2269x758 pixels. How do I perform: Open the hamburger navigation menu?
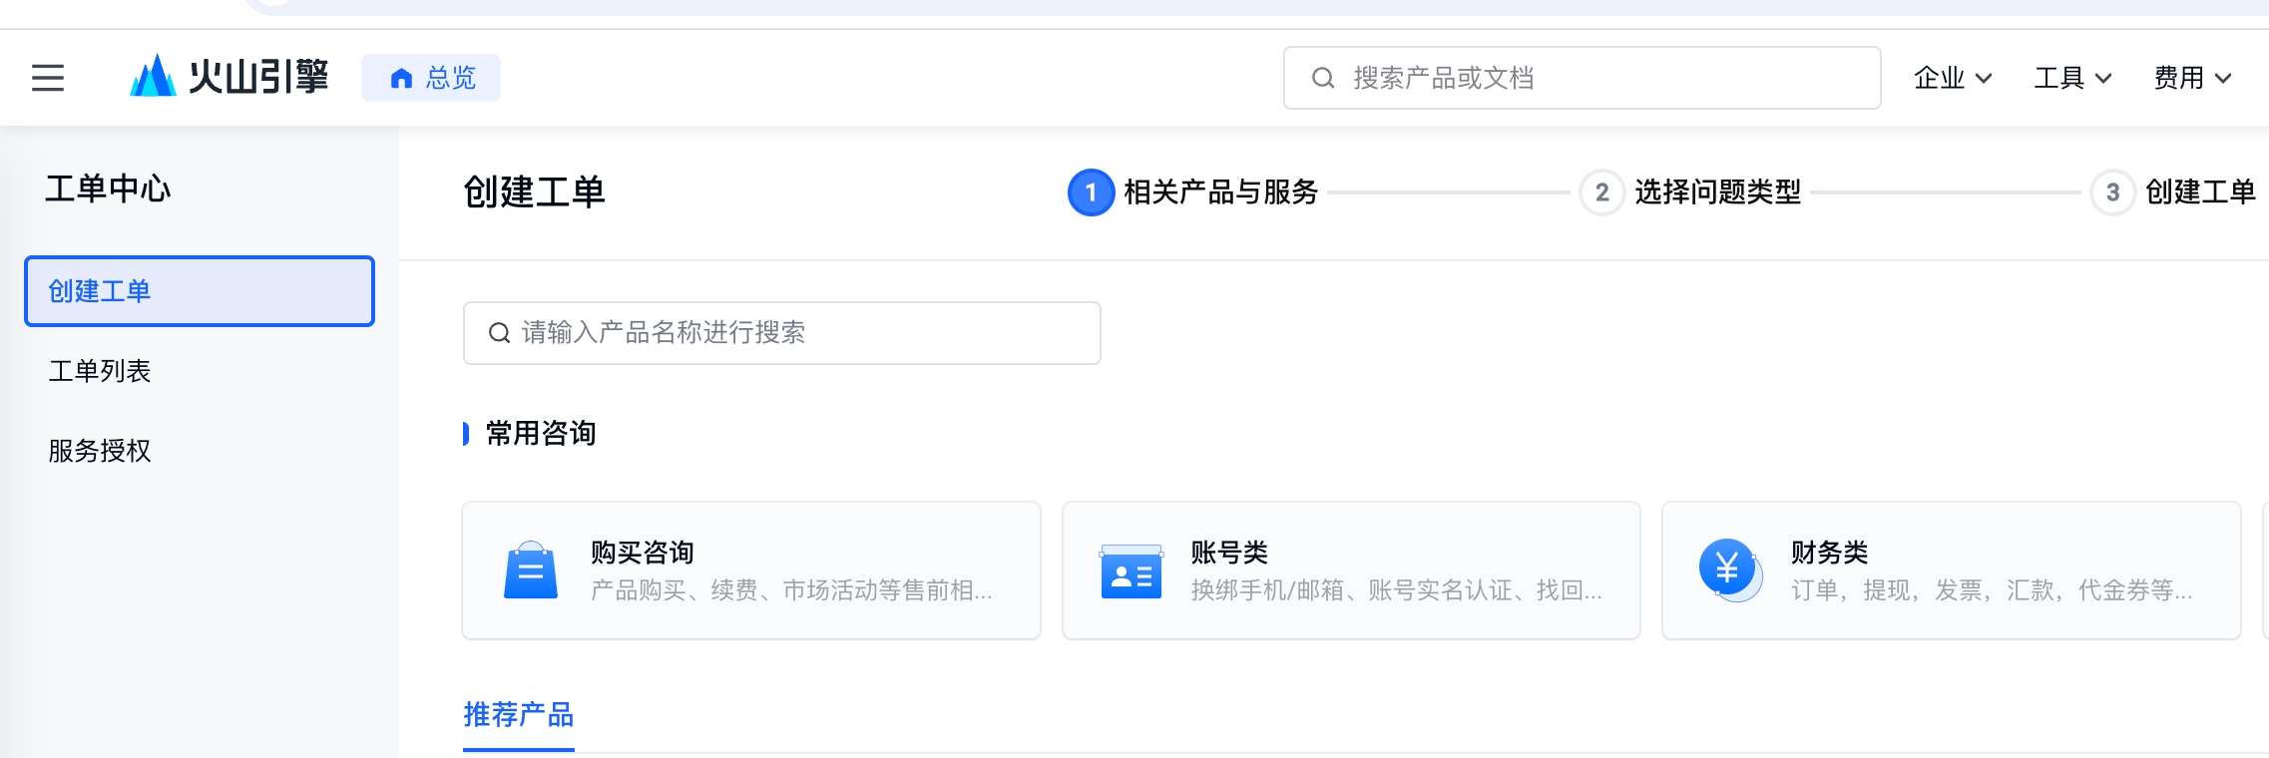point(48,78)
